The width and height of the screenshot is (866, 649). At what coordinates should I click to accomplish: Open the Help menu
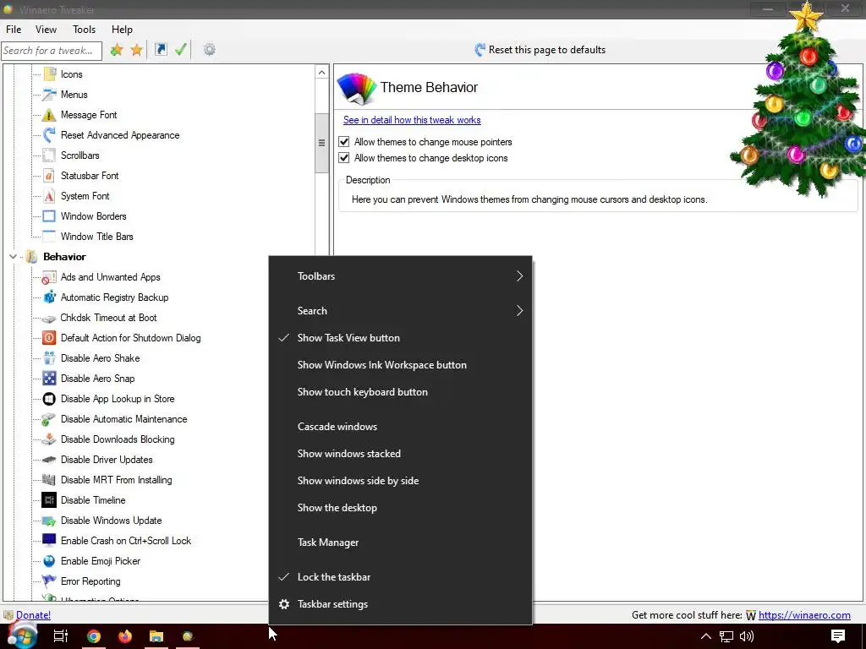pos(122,30)
